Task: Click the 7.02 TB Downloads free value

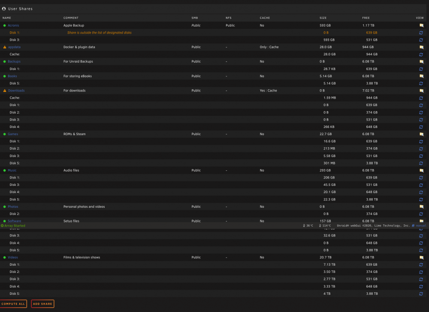Action: (x=368, y=91)
